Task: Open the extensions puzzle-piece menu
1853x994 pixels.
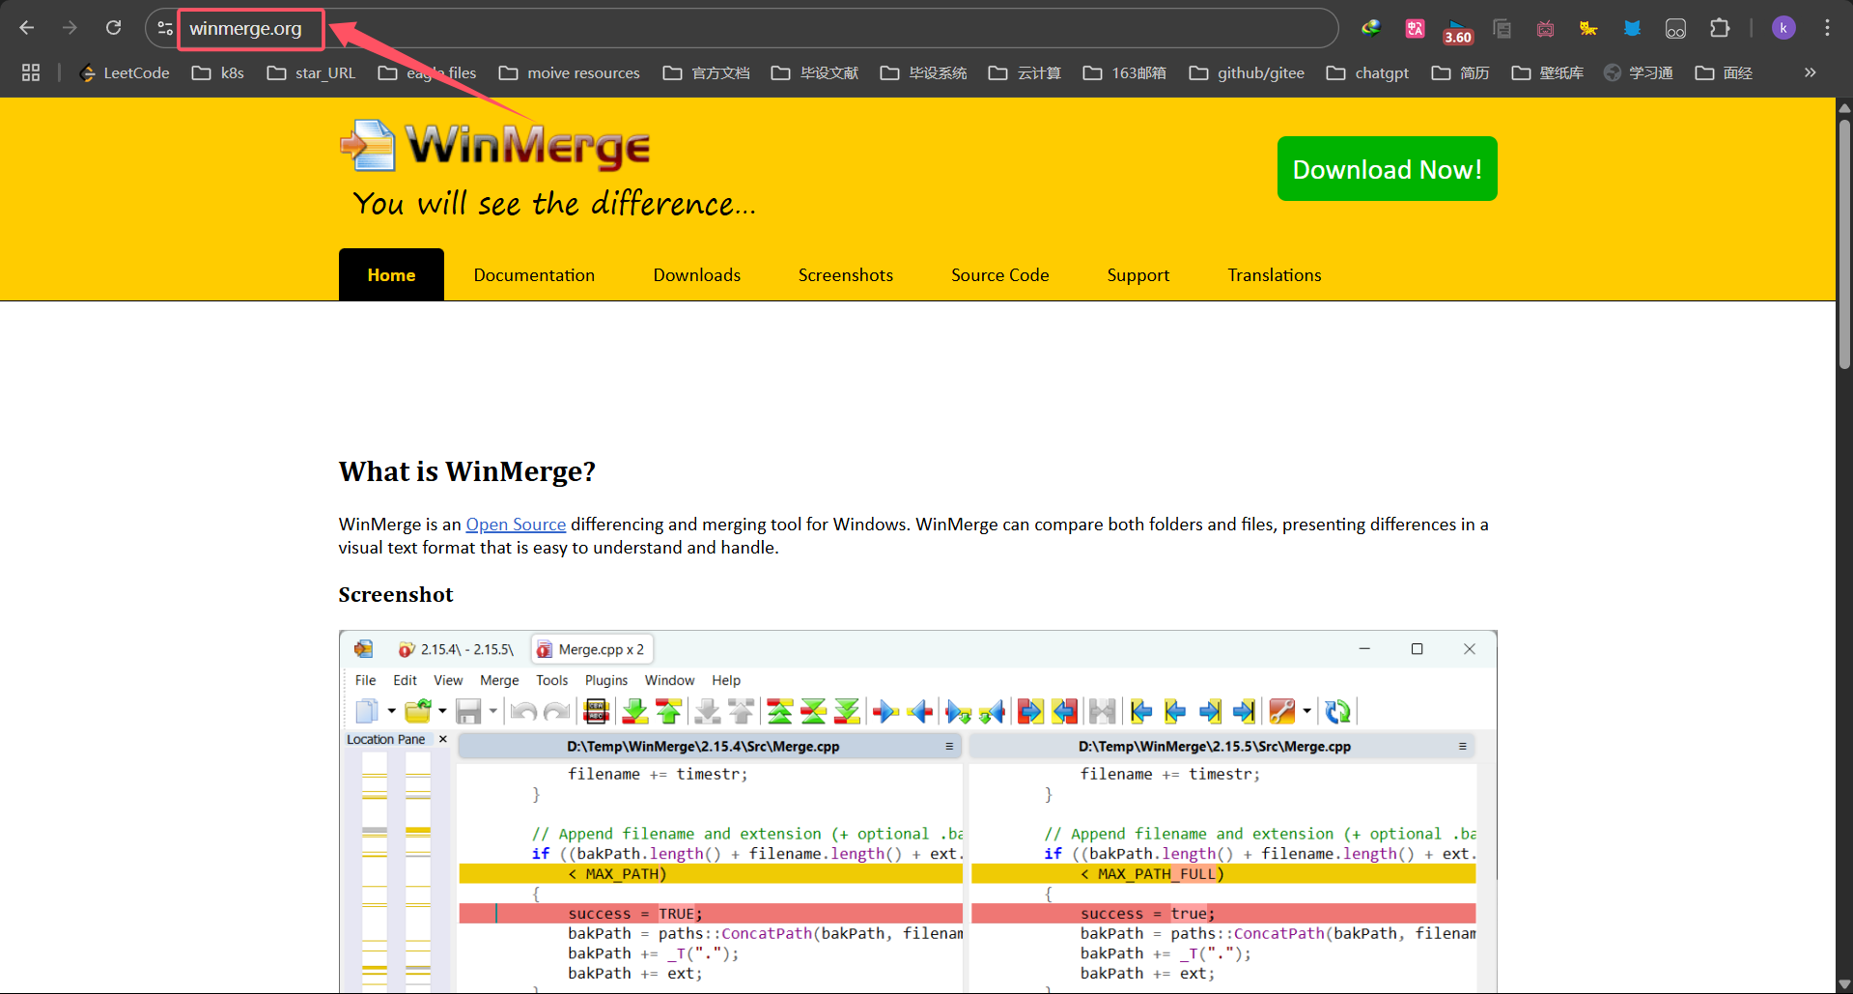Action: [x=1721, y=28]
